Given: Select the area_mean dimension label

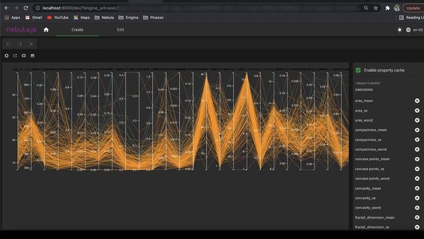Looking at the screenshot, I should tap(364, 101).
